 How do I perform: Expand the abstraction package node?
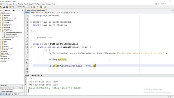(1, 16)
